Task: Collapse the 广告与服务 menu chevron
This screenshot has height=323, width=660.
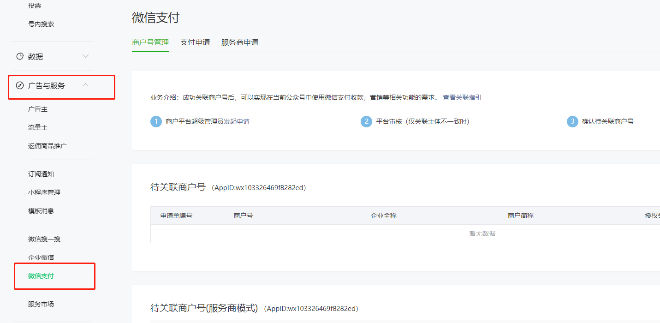Action: coord(85,85)
